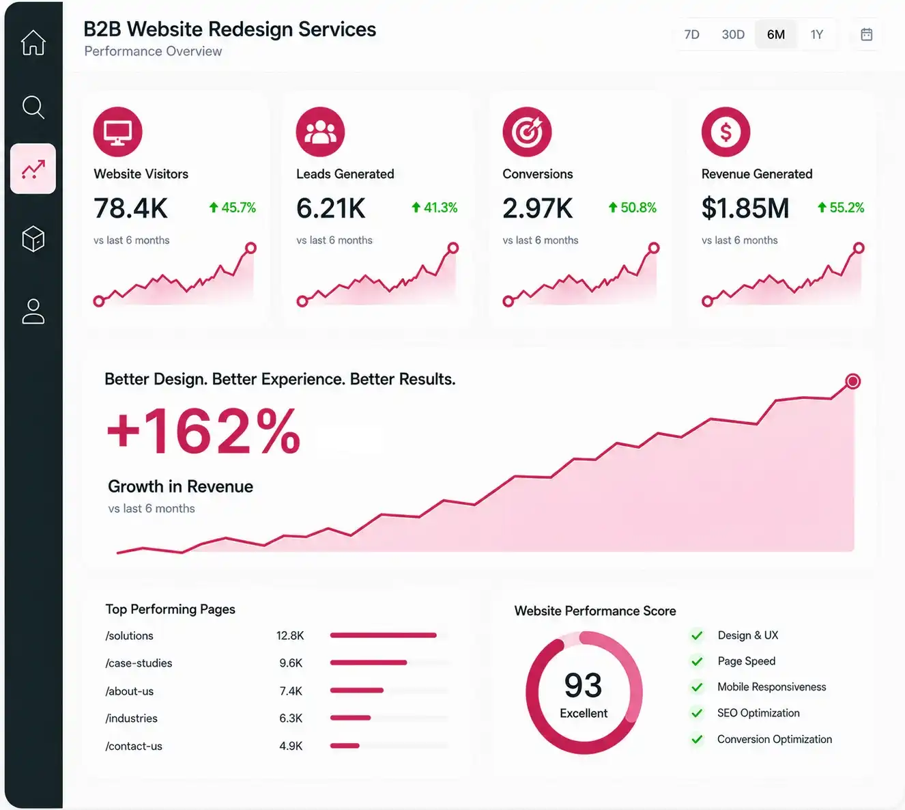This screenshot has height=810, width=905.
Task: Switch to the 7D time range
Action: click(x=691, y=34)
